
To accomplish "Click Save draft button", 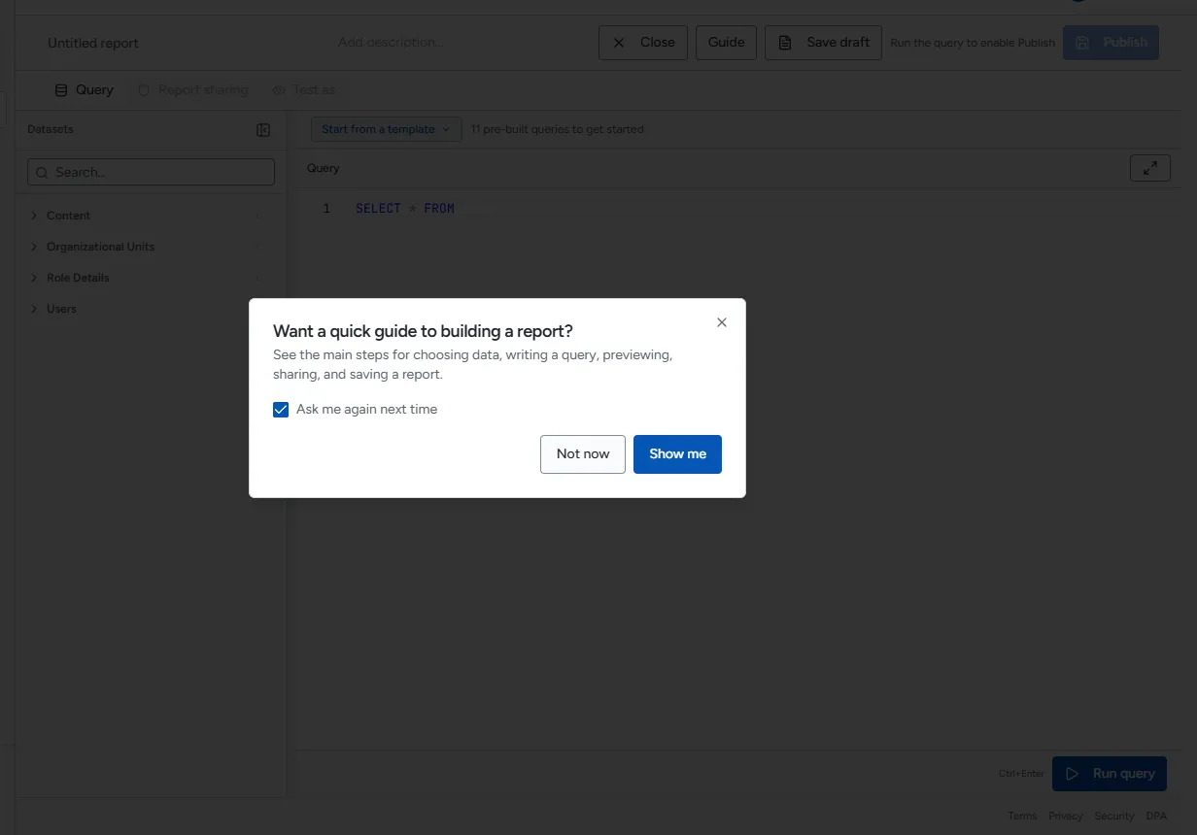I will pyautogui.click(x=823, y=43).
